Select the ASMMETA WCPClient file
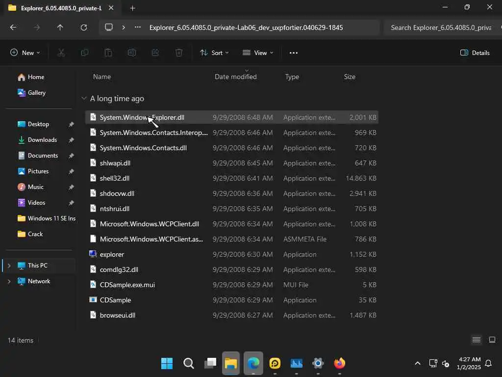 click(x=232, y=239)
